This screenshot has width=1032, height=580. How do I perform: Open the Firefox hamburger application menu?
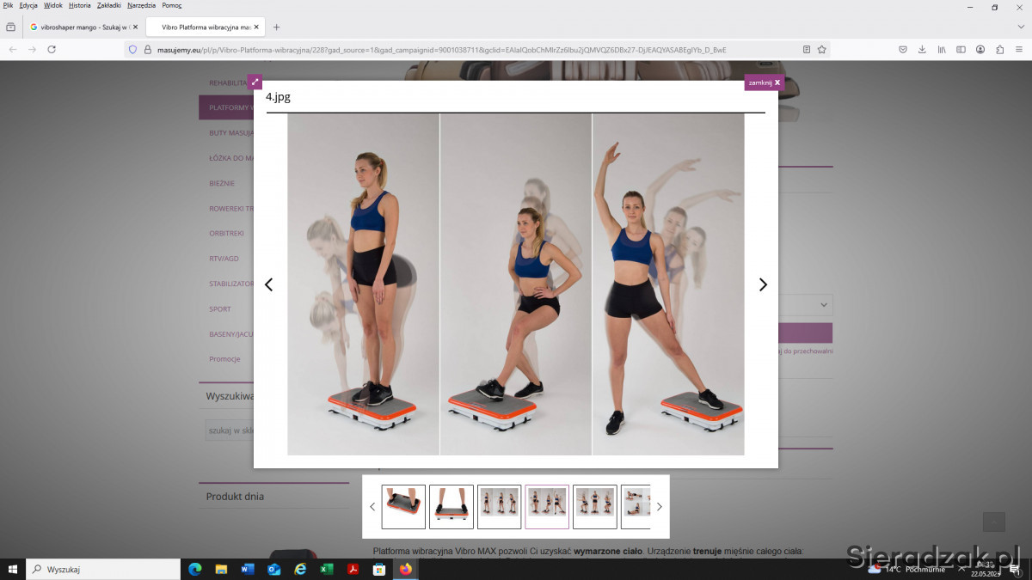coord(1019,50)
